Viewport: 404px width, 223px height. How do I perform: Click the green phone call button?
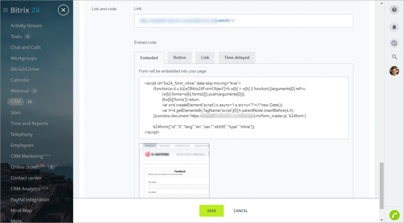(394, 215)
